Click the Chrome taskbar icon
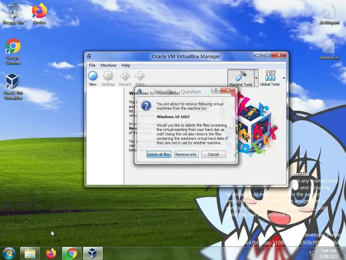This screenshot has width=346, height=260. [72, 253]
